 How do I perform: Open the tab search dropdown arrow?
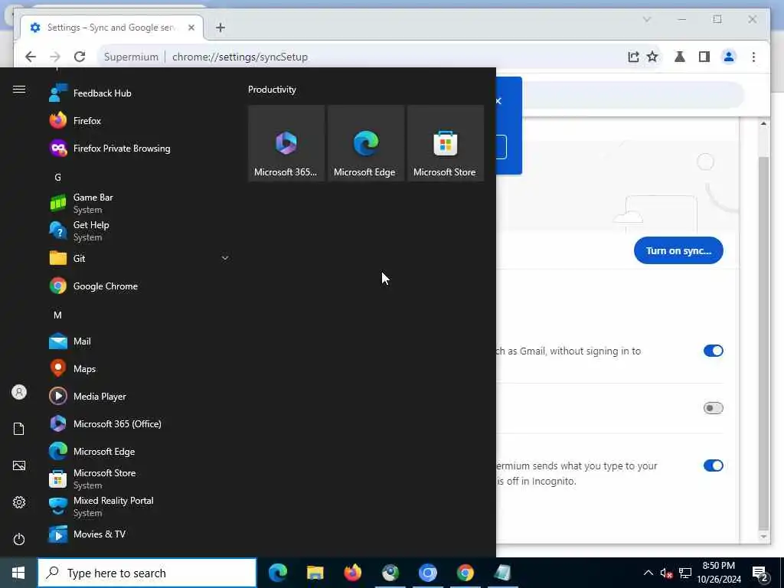[x=646, y=19]
